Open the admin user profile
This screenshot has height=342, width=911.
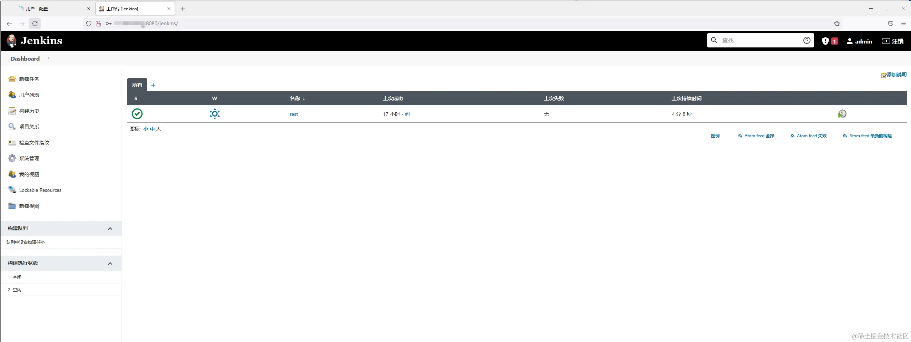(x=859, y=41)
